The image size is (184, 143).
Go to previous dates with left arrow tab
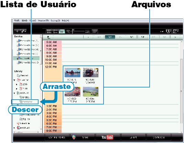pos(88,37)
